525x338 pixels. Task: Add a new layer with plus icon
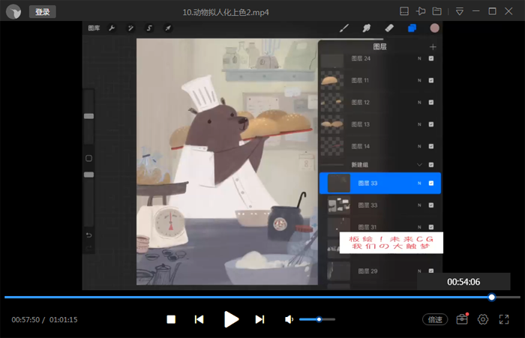[x=432, y=46]
